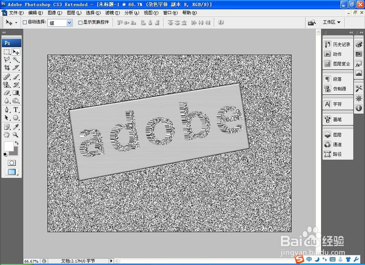
Task: Open the status bar info arrow menu
Action: (x=111, y=261)
